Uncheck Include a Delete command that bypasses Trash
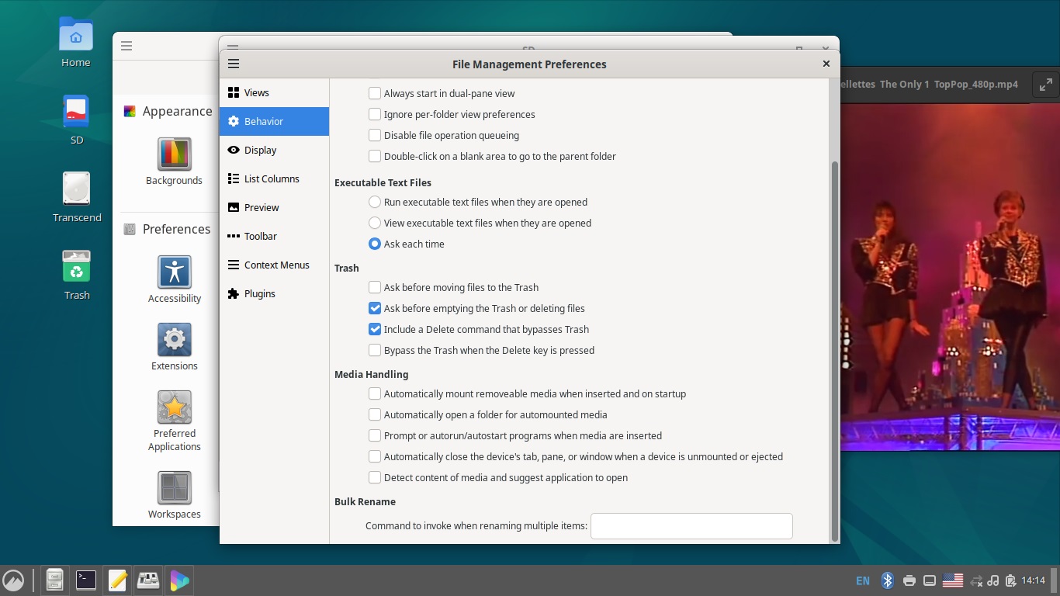This screenshot has height=596, width=1060. point(375,329)
